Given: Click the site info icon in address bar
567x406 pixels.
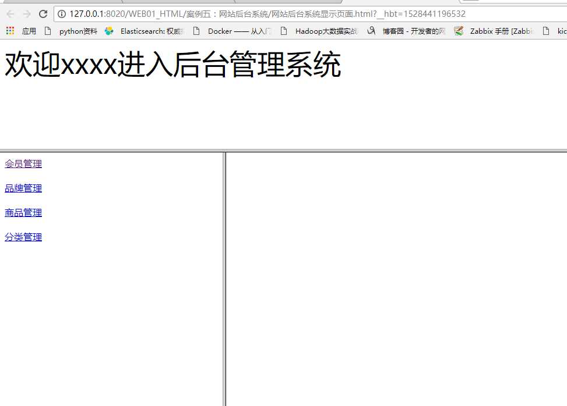Looking at the screenshot, I should click(62, 14).
